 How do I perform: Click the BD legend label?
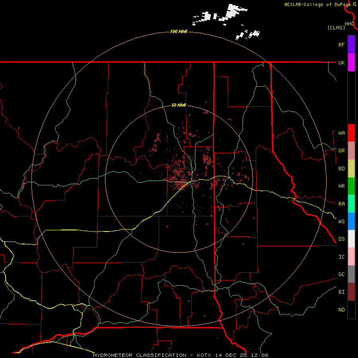click(x=341, y=169)
